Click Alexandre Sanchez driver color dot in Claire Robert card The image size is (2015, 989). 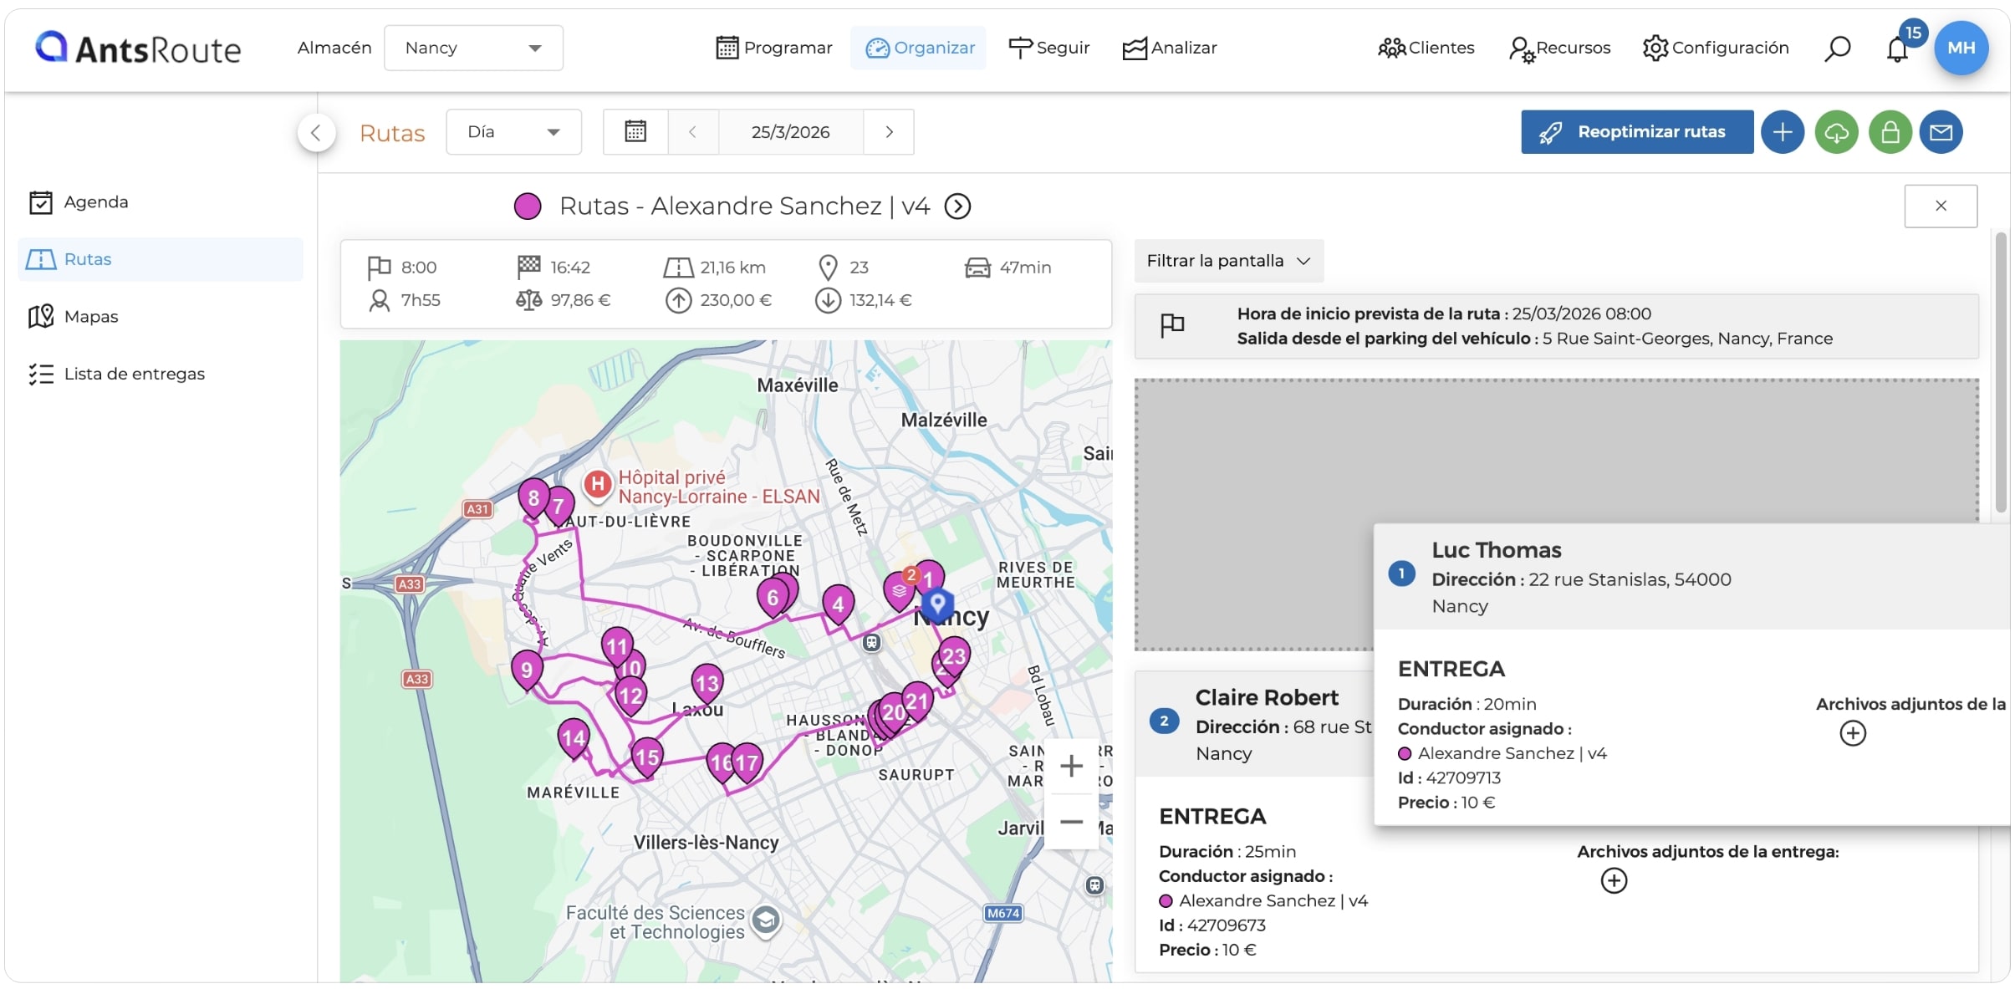[x=1166, y=901]
